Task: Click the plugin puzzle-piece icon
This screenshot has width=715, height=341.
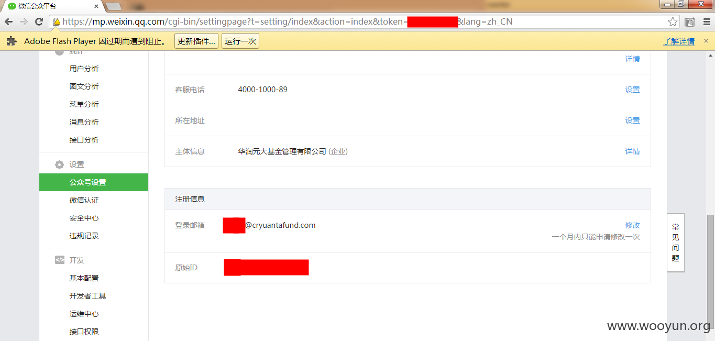Action: [x=12, y=41]
